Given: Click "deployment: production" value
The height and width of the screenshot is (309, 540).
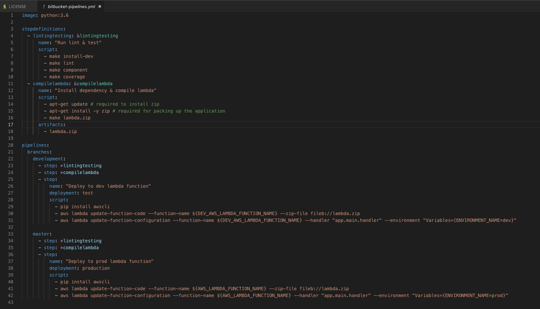Looking at the screenshot, I should click(x=96, y=269).
